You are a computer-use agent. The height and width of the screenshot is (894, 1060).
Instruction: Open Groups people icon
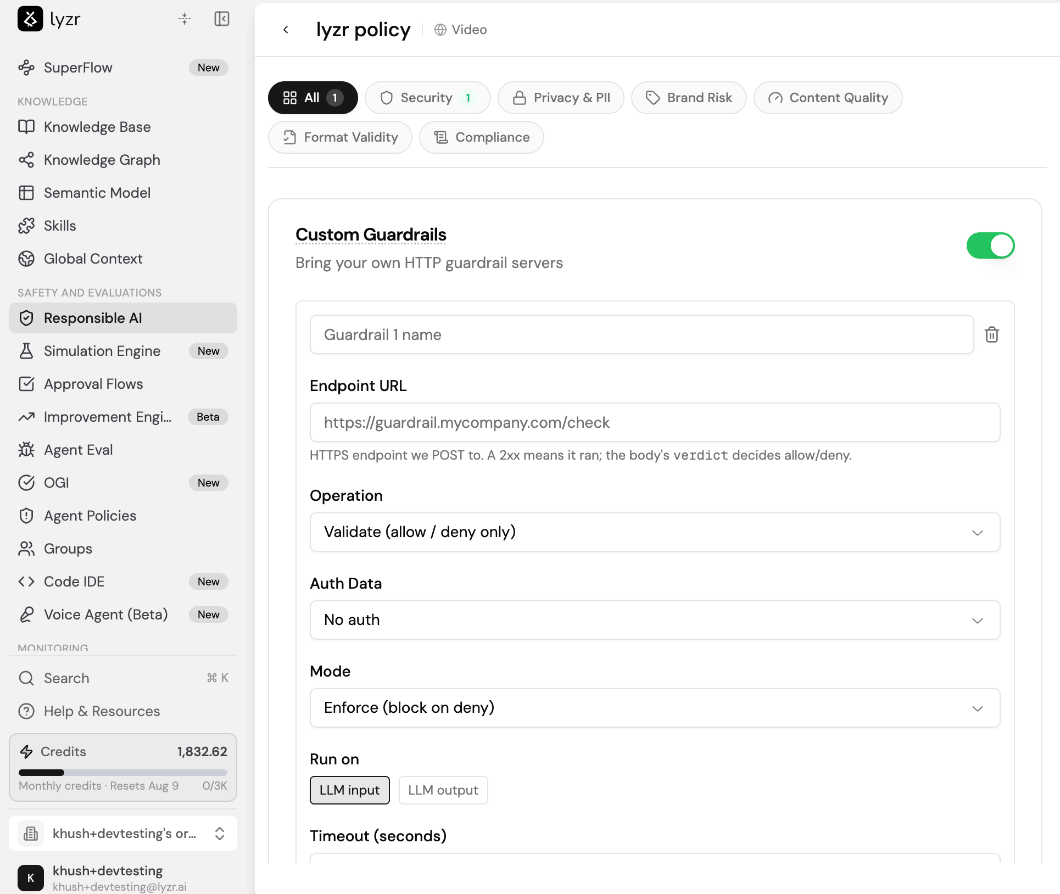26,549
